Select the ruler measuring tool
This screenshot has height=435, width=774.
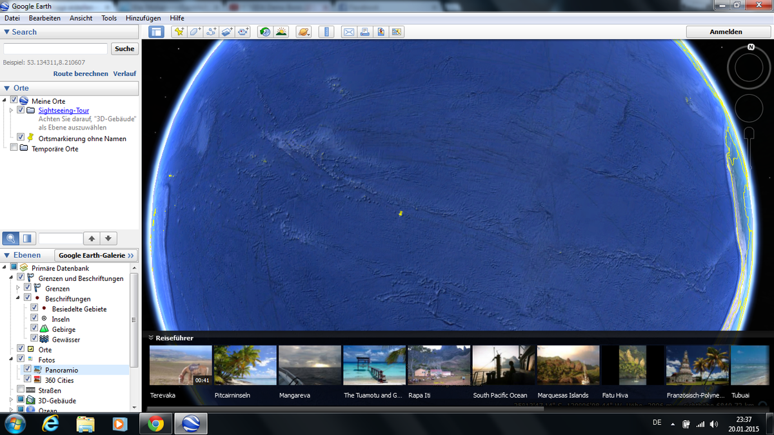[x=326, y=32]
